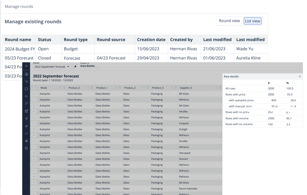Open the row menu for the first Autopilot row

[34, 94]
